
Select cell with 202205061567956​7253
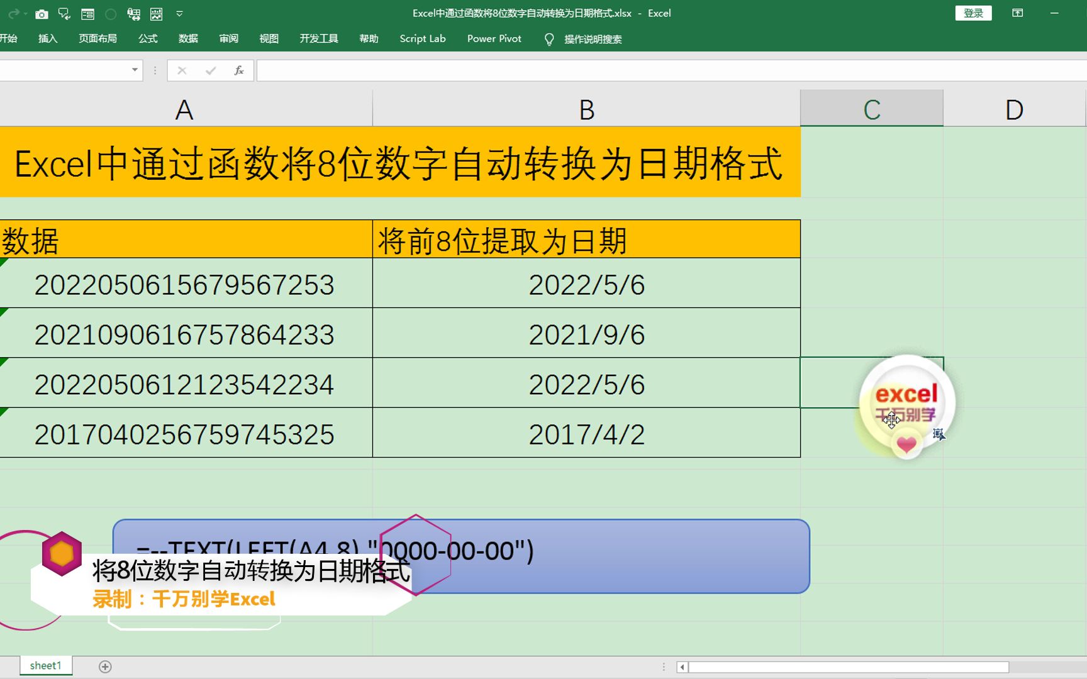186,284
